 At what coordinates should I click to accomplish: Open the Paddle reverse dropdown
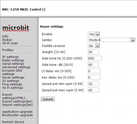(94, 46)
